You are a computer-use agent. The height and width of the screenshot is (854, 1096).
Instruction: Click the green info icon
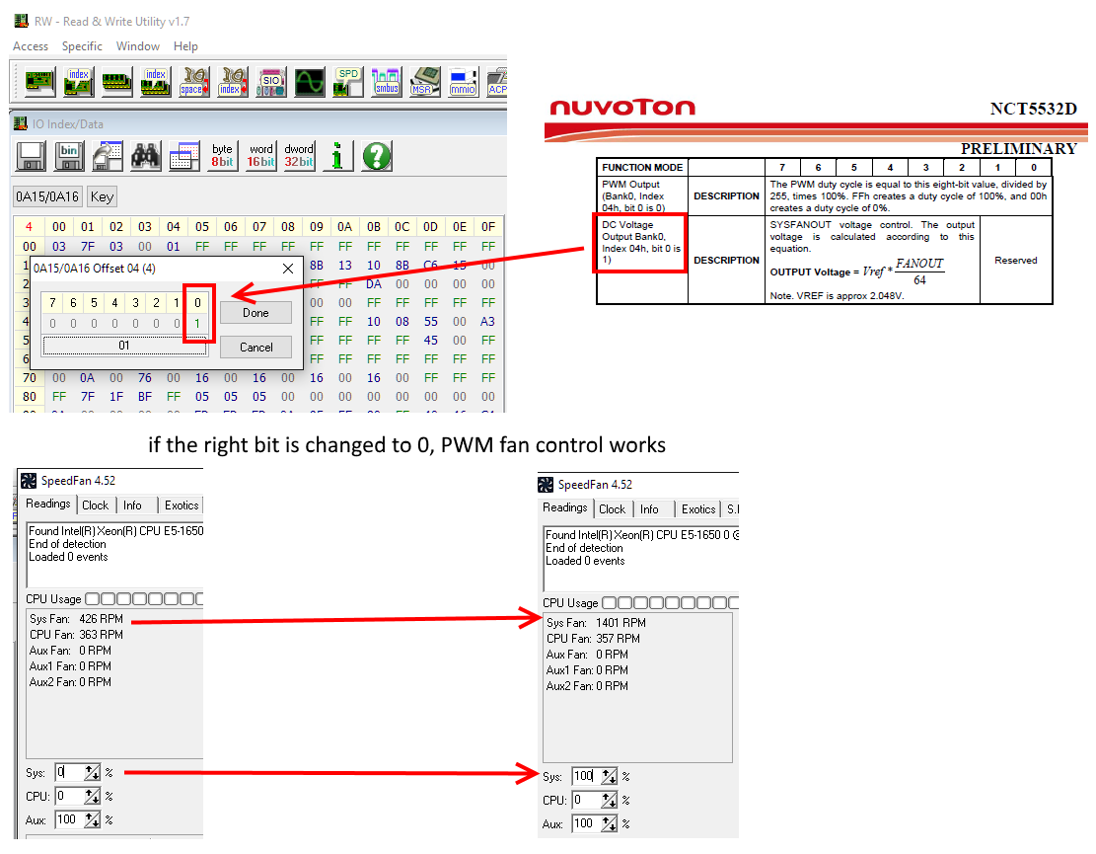(x=337, y=155)
